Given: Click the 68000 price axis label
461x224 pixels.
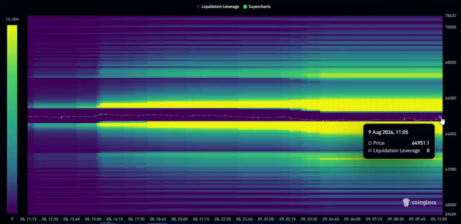Looking at the screenshot, I should [451, 62].
